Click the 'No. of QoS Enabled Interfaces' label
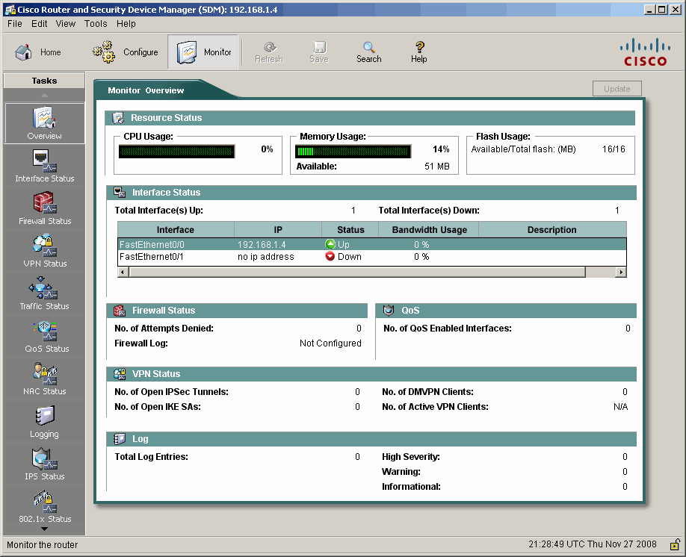The image size is (686, 557). point(448,329)
